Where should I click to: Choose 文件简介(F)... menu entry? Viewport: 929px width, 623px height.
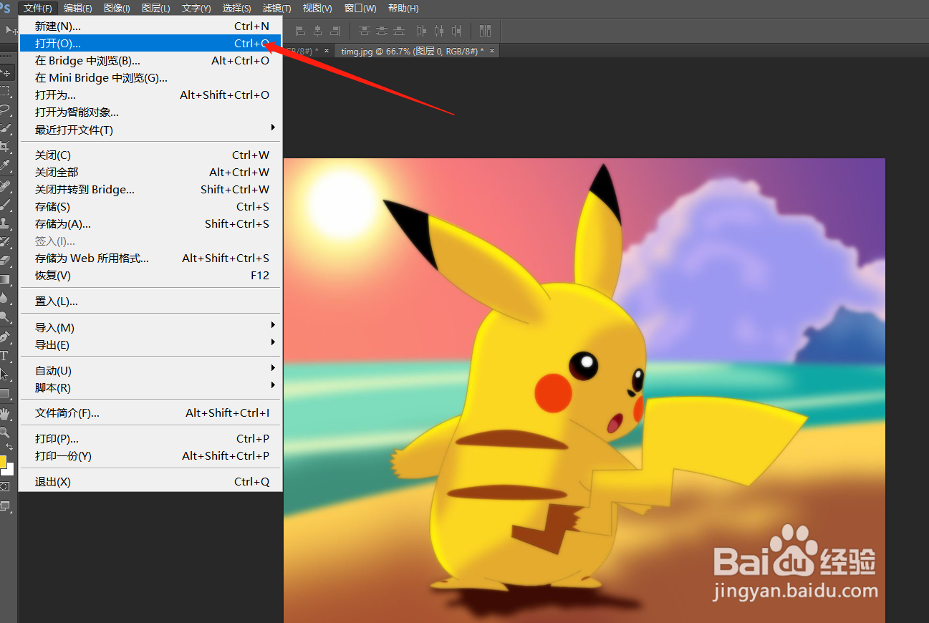point(151,412)
